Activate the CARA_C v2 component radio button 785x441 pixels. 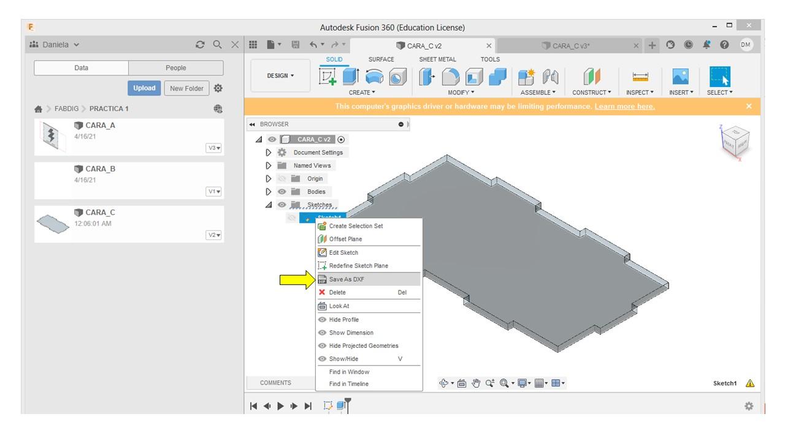click(x=341, y=140)
